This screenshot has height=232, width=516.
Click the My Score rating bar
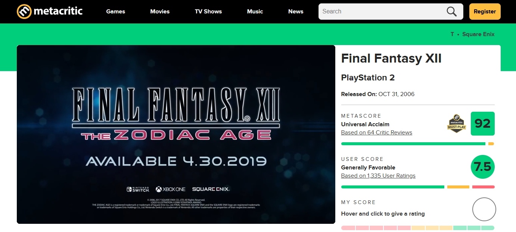pyautogui.click(x=418, y=227)
